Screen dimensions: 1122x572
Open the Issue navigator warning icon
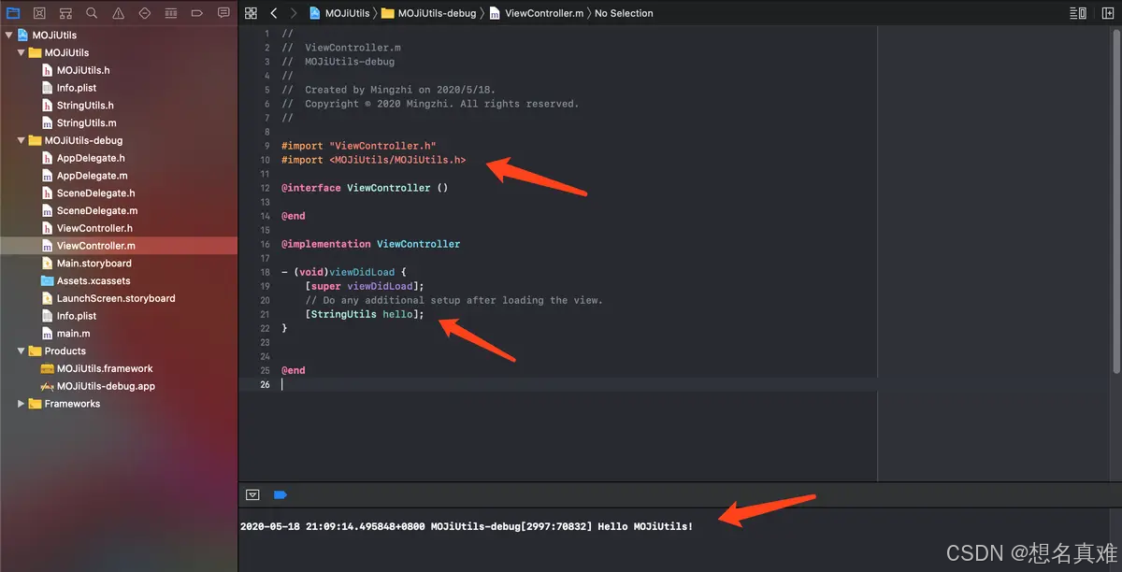click(116, 12)
